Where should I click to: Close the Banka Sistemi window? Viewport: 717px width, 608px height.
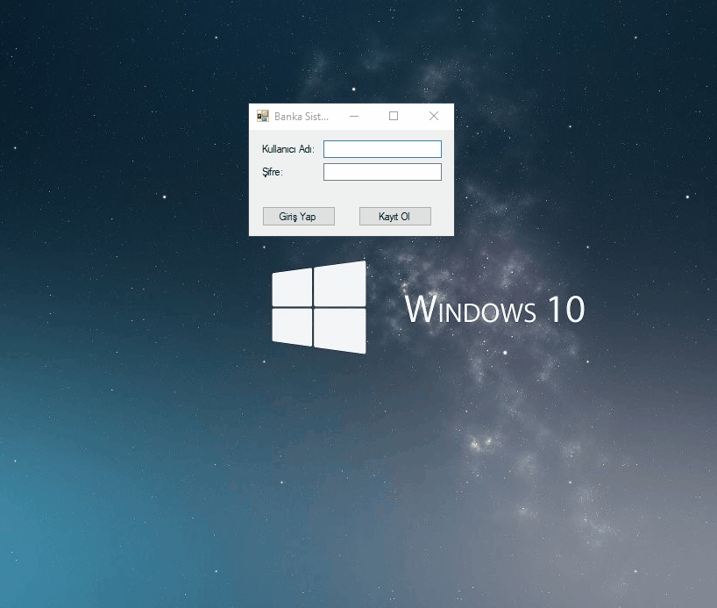(x=434, y=117)
